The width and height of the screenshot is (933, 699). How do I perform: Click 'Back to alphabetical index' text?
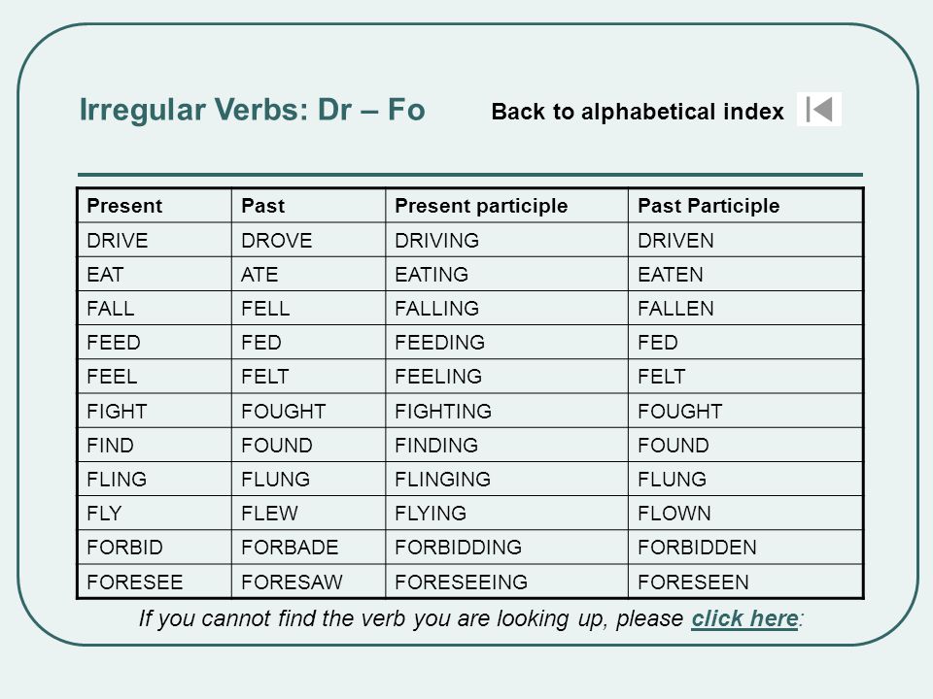point(638,112)
